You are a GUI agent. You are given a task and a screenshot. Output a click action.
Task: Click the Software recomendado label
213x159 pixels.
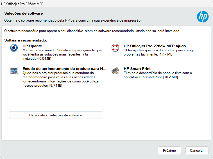click(x=26, y=41)
